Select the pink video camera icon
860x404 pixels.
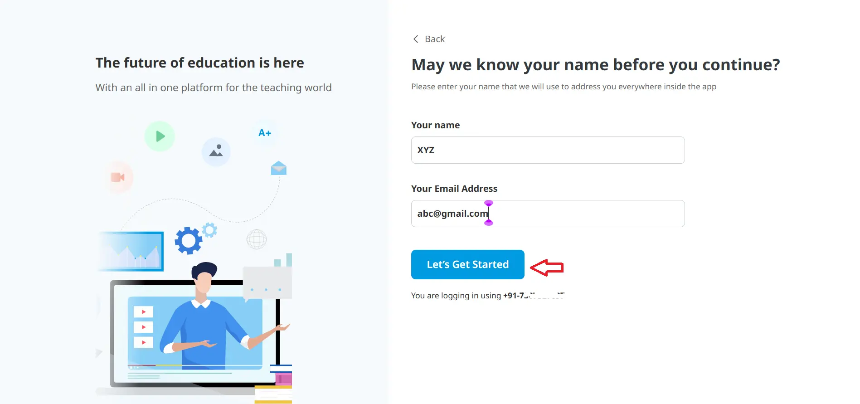click(x=118, y=177)
